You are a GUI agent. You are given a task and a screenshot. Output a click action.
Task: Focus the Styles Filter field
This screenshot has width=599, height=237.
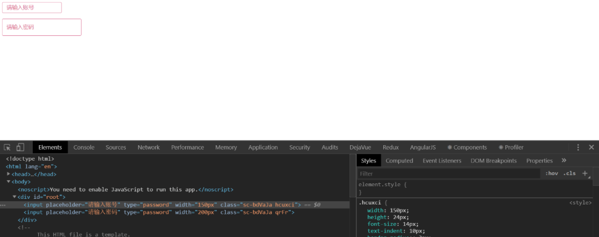(x=449, y=173)
